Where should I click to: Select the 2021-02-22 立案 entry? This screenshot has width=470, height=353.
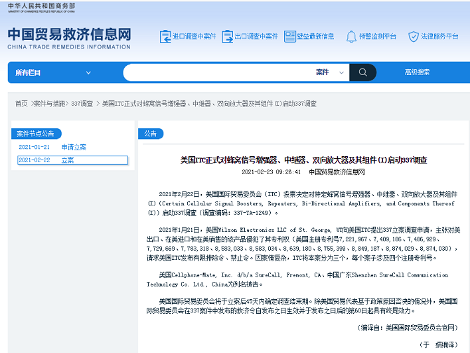tap(73, 160)
